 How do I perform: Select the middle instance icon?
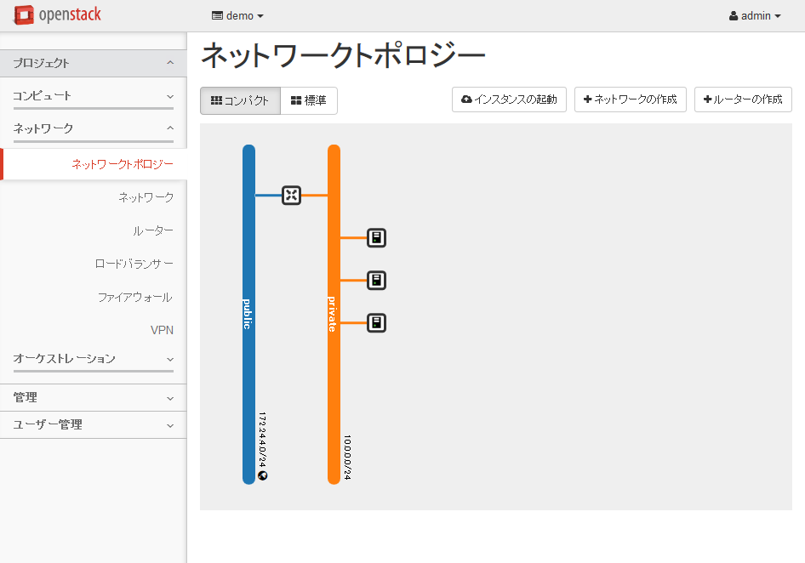pyautogui.click(x=376, y=280)
